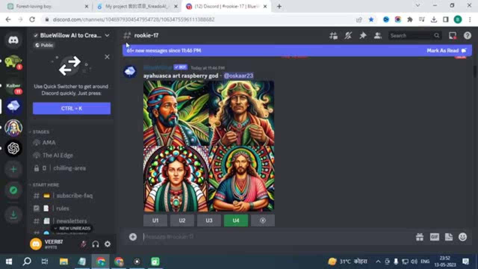478x269 pixels.
Task: Toggle deafen headphones icon
Action: pos(96,244)
